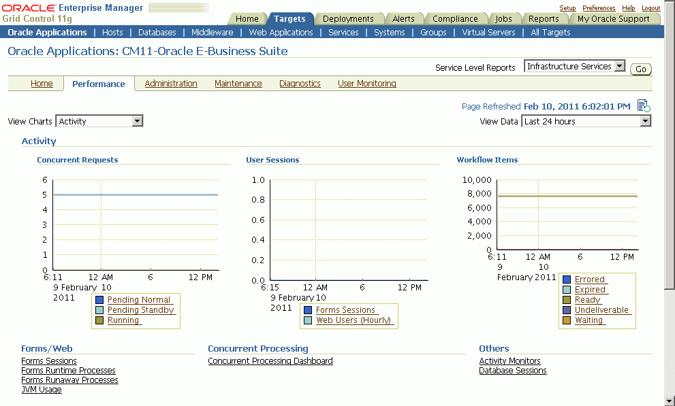The width and height of the screenshot is (675, 406).
Task: Go to Hosts in the subnavigation
Action: click(x=112, y=32)
